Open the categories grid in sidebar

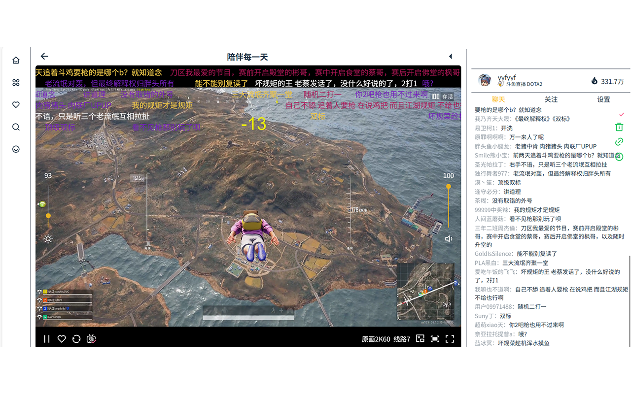16,83
